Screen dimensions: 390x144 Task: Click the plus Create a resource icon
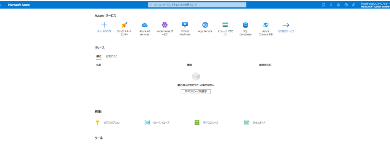click(x=104, y=25)
